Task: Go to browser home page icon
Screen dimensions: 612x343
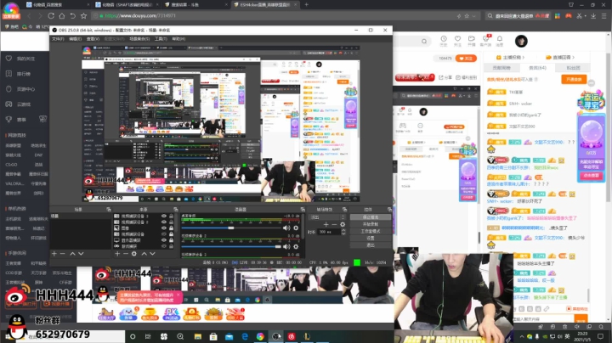Action: coord(62,16)
